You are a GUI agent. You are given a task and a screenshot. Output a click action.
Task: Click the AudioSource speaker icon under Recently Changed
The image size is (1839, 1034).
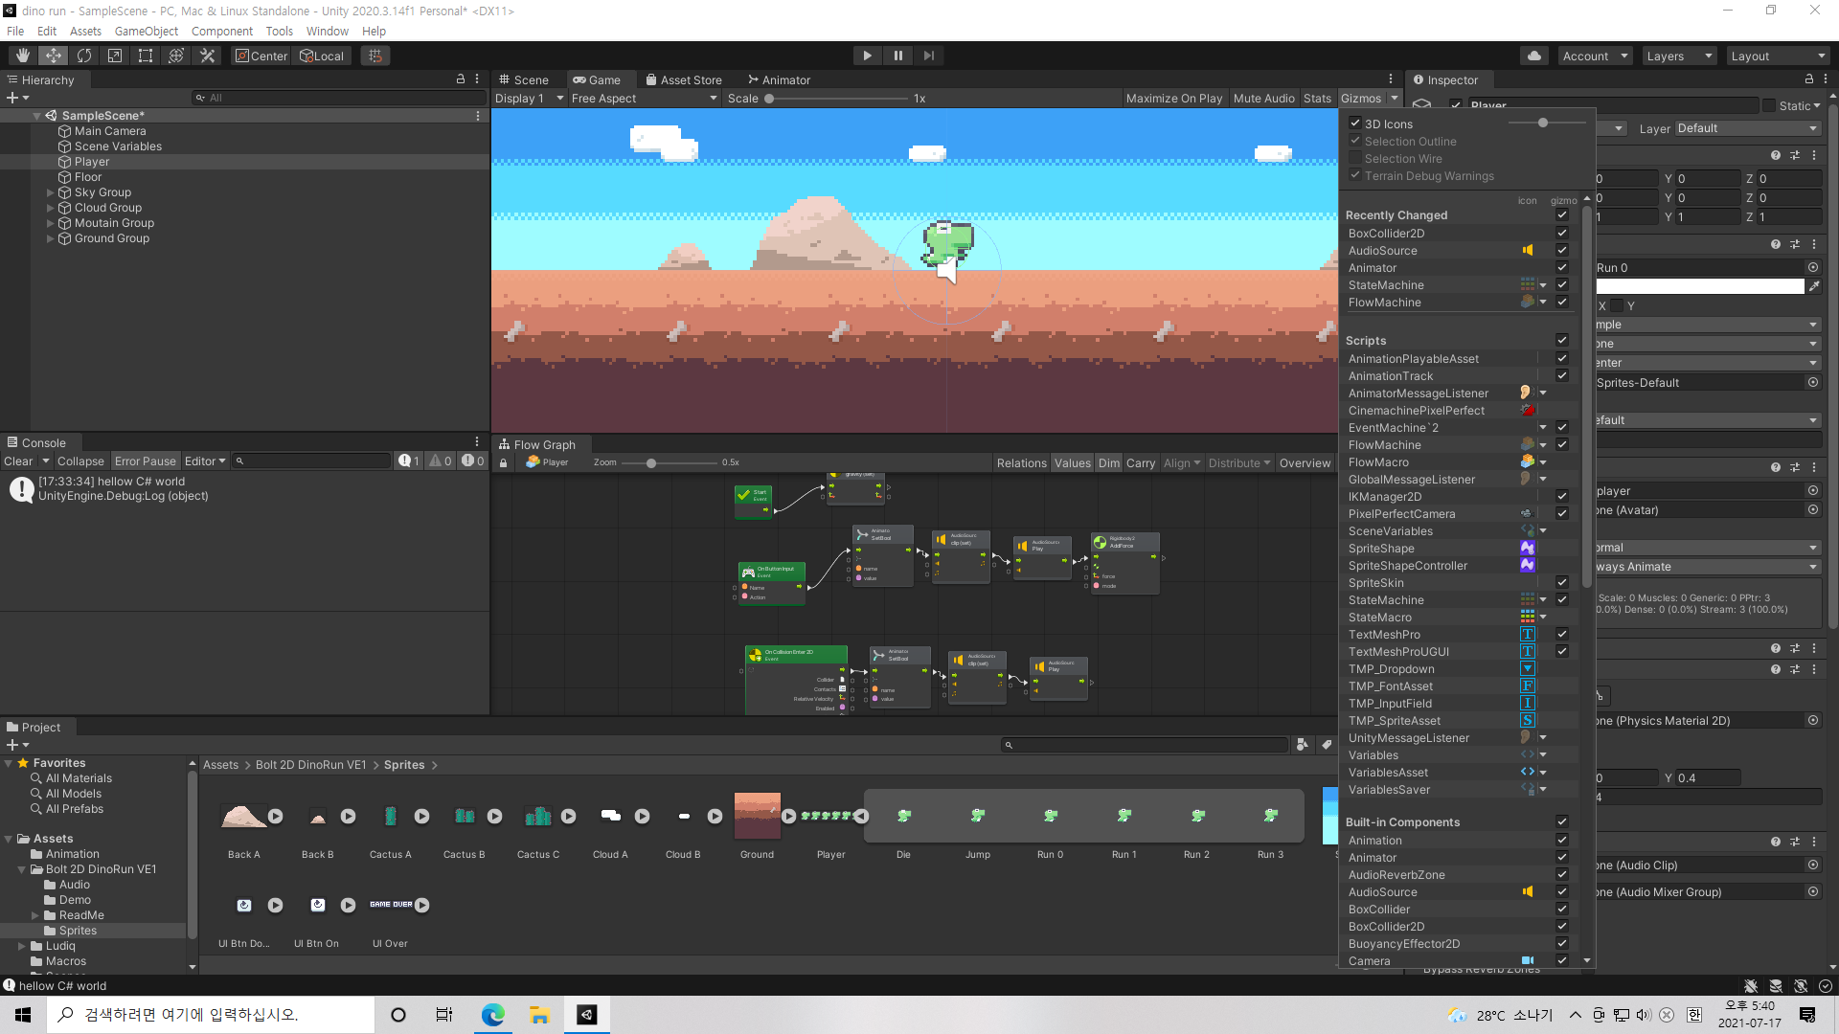[1528, 251]
